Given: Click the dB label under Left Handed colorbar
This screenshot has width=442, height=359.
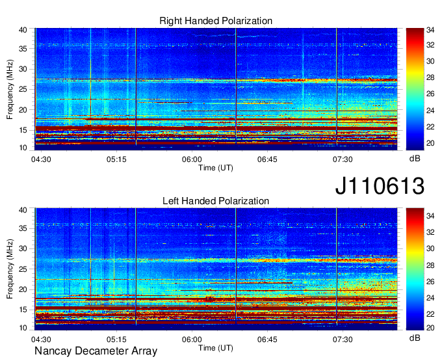Looking at the screenshot, I should click(x=415, y=338).
